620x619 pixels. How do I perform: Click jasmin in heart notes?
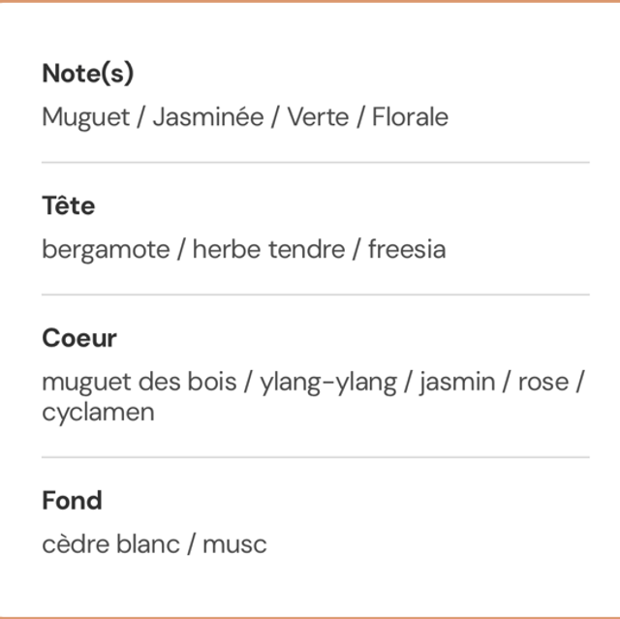(x=456, y=382)
